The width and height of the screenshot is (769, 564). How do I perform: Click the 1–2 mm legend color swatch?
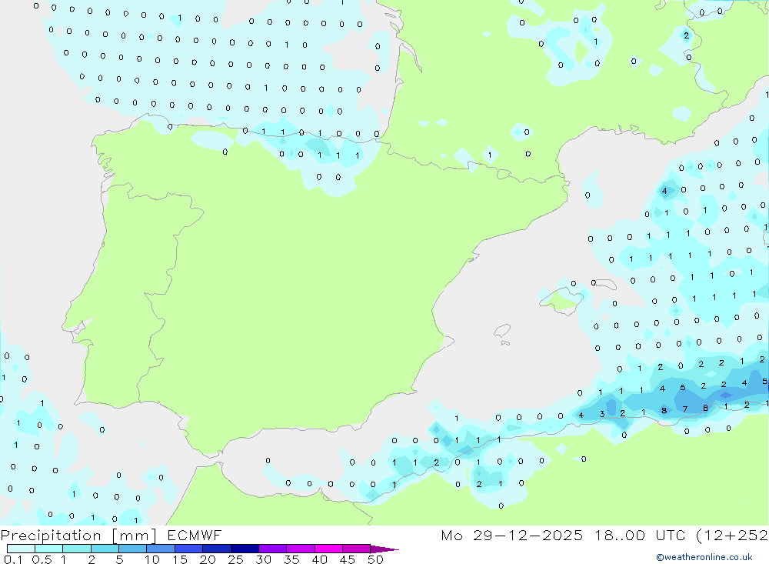click(x=77, y=549)
